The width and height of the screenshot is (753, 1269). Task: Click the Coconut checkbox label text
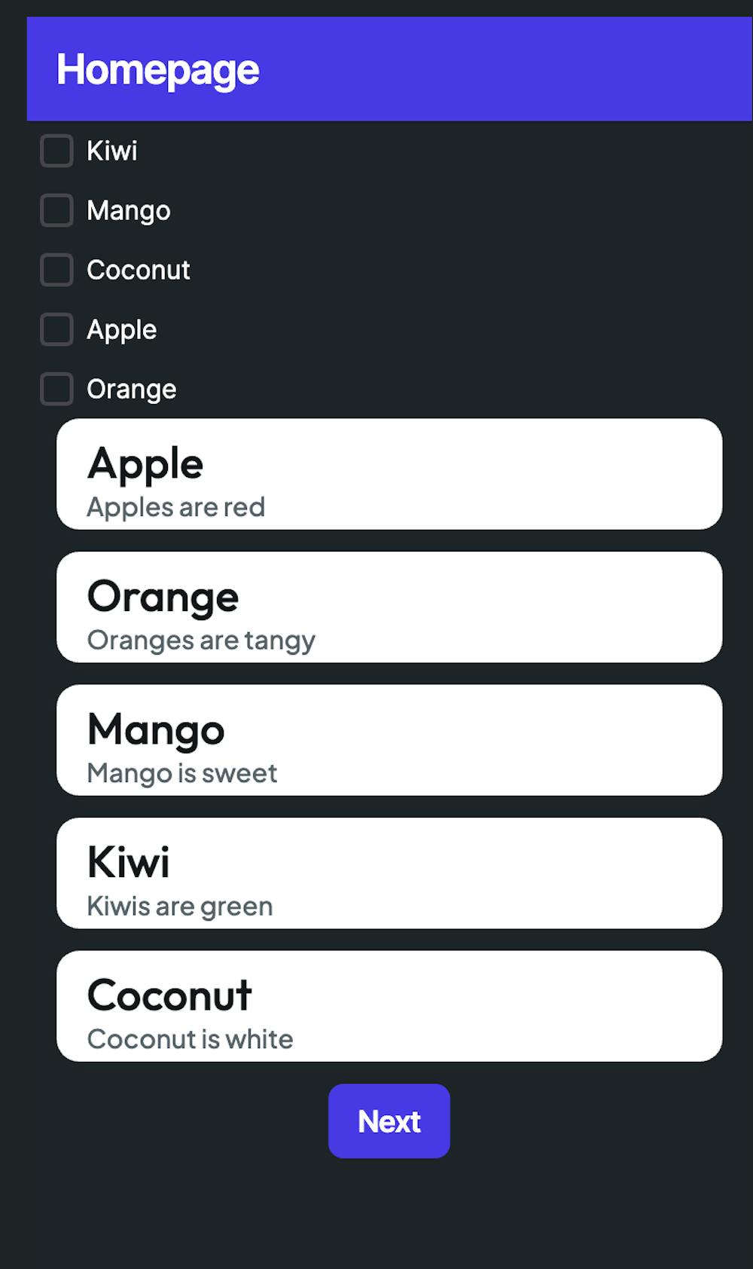(139, 270)
